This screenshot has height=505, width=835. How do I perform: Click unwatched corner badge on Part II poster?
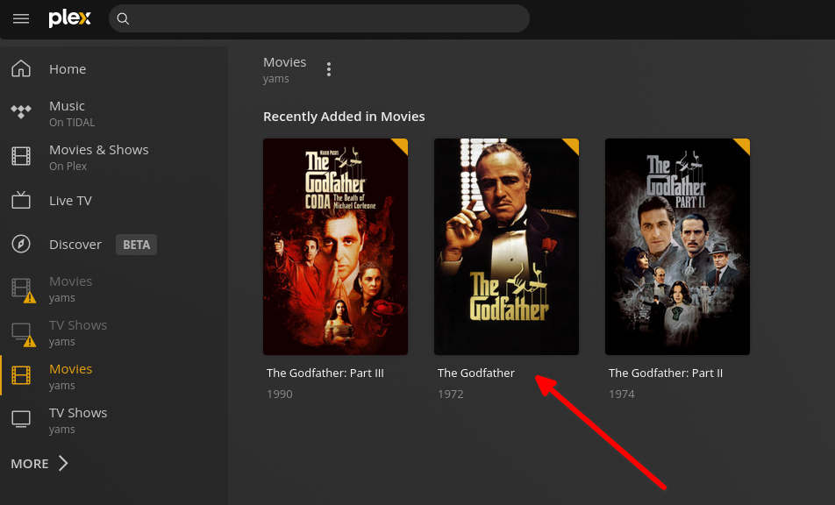click(744, 145)
